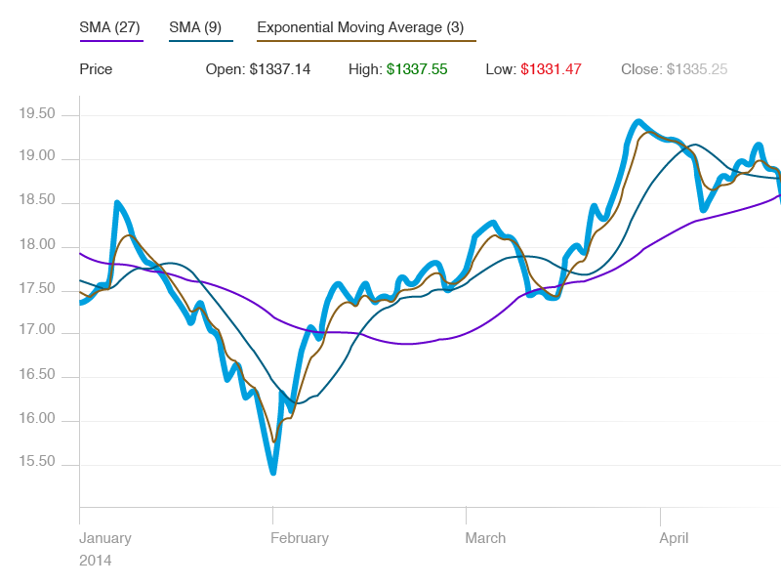Click the brown Exponential Moving Average underline
The image size is (781, 586).
pyautogui.click(x=367, y=41)
